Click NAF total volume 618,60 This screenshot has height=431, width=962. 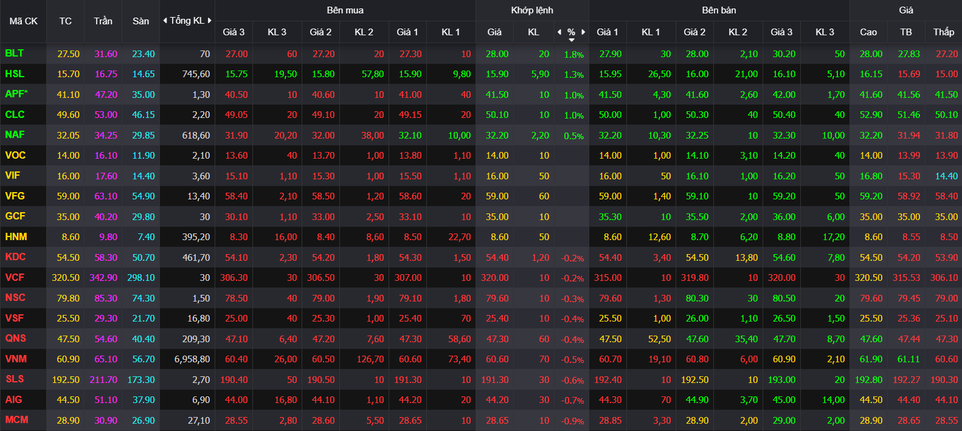coord(196,136)
